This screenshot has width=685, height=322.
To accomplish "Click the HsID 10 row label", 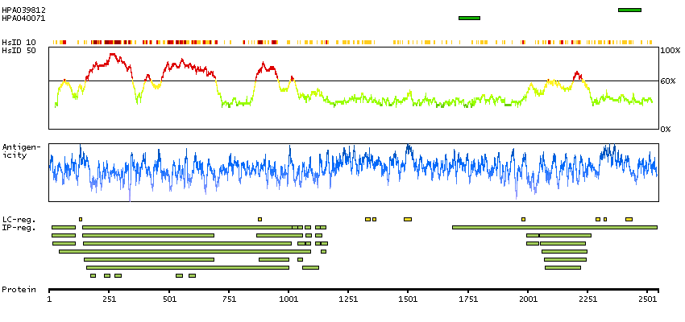I will 19,42.
